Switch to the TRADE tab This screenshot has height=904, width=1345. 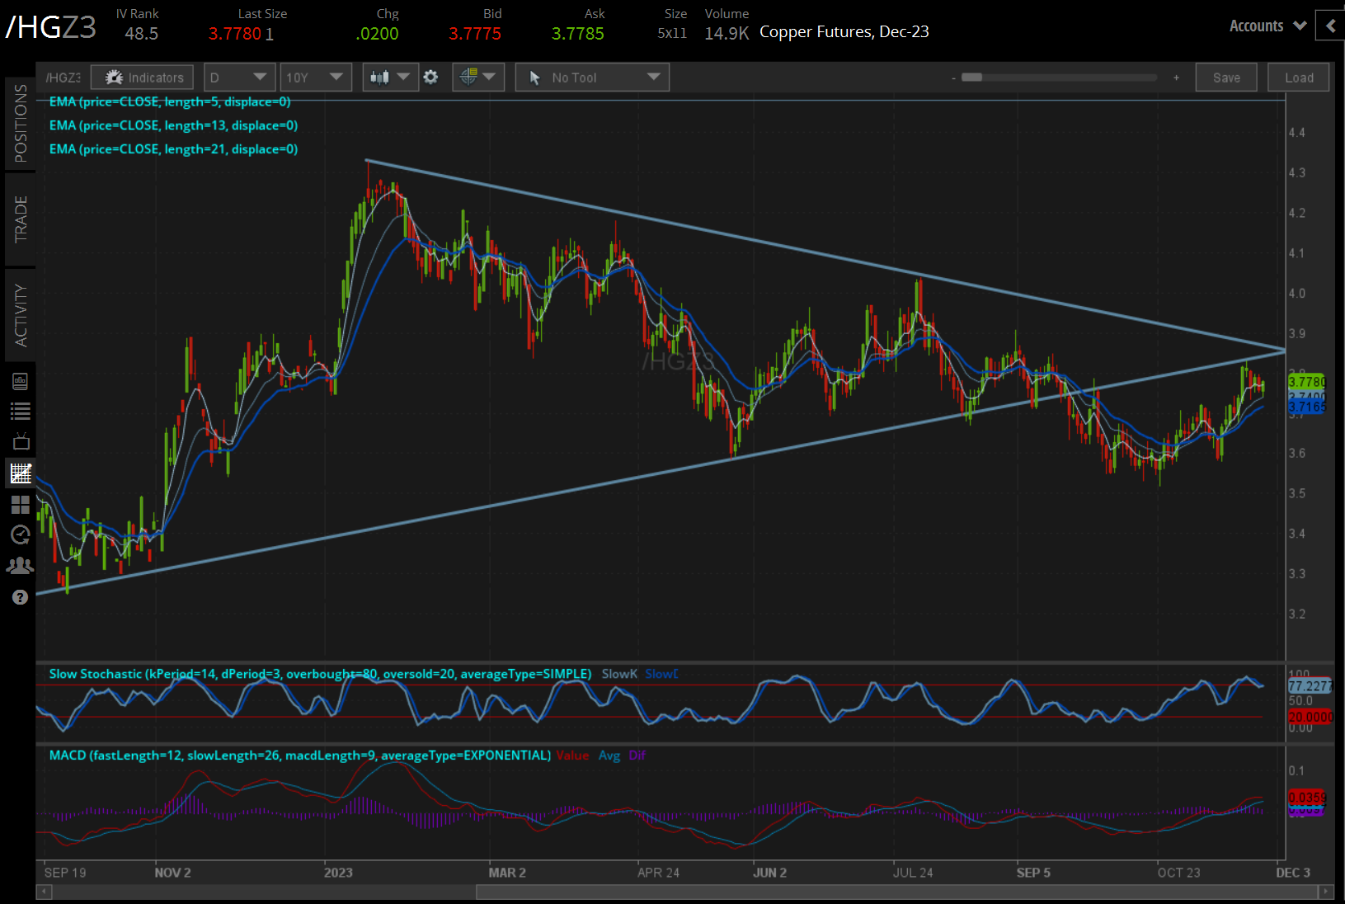point(21,219)
